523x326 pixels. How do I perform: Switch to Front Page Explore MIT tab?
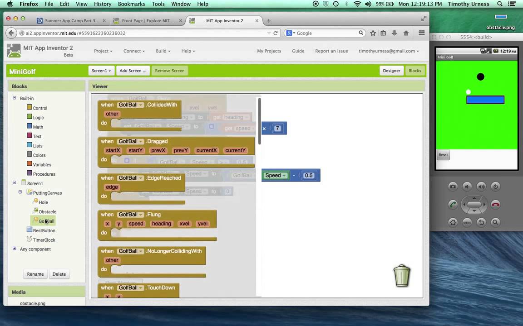point(148,21)
